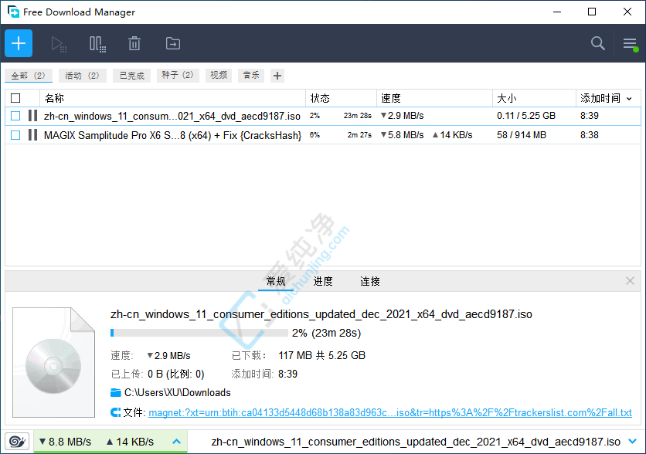Close the details panel with X
Screen dimensions: 646x454
630,281
